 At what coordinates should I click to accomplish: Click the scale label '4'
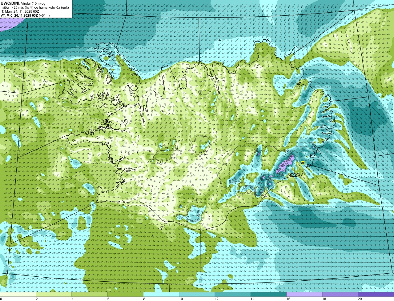(72, 299)
